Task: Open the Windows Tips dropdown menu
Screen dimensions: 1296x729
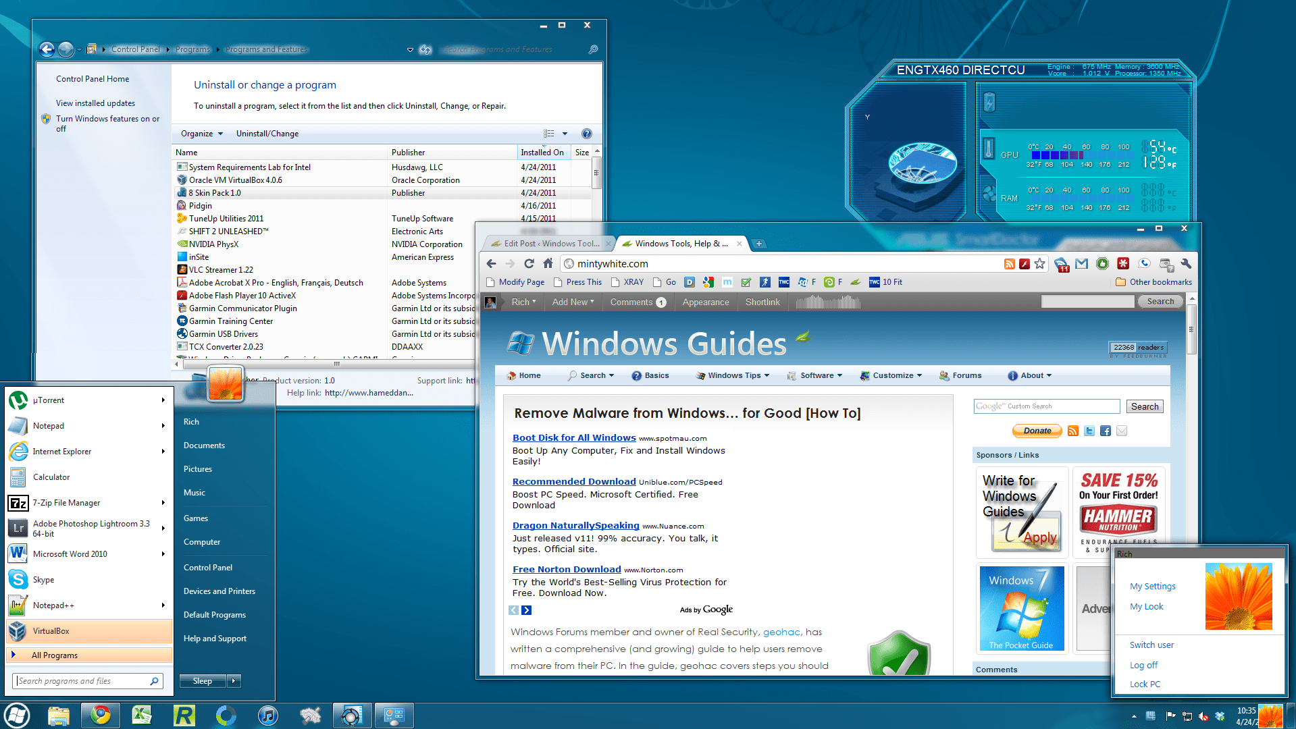Action: pyautogui.click(x=733, y=375)
